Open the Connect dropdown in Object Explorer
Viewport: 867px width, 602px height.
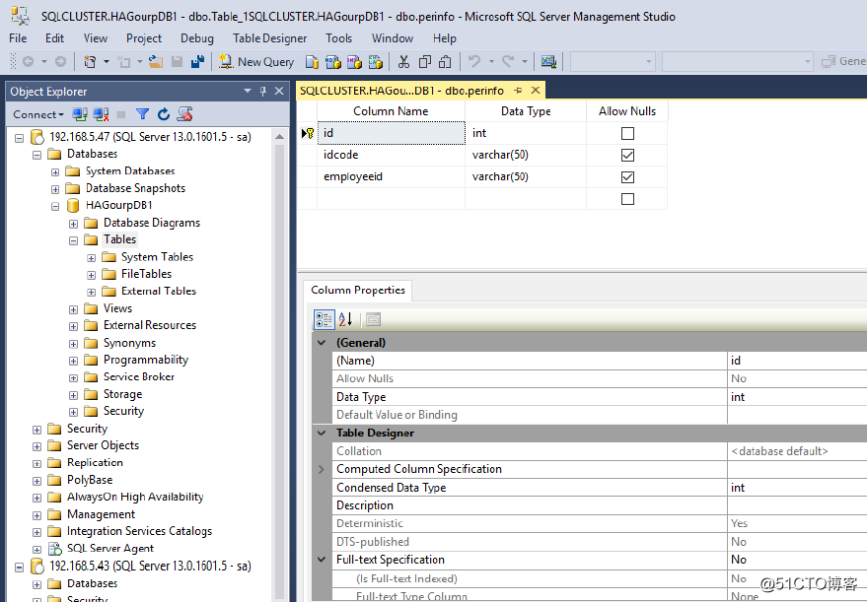tap(38, 114)
